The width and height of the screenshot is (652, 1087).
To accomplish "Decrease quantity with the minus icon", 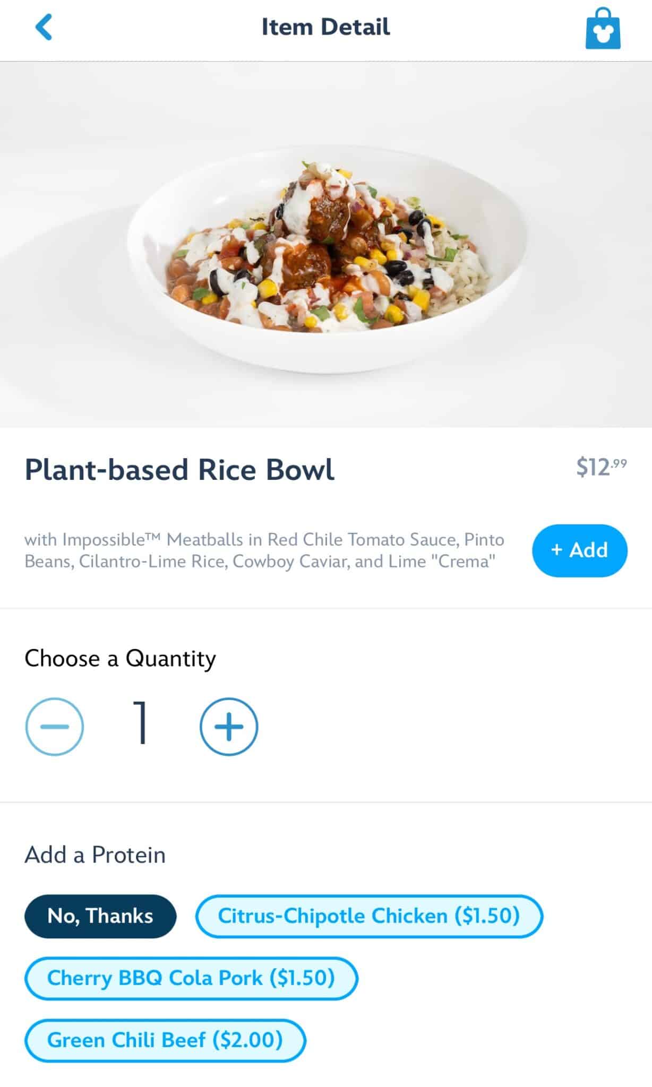I will tap(55, 727).
